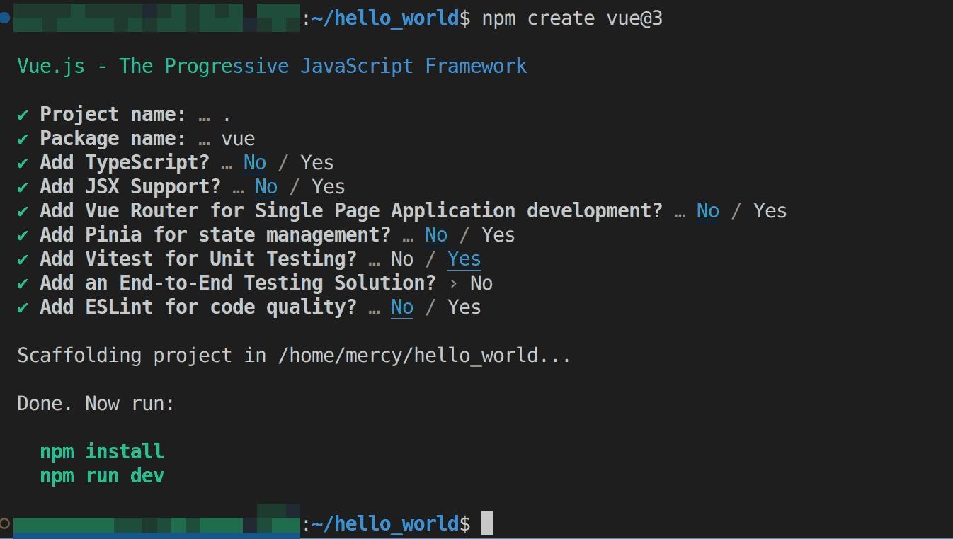Image resolution: width=953 pixels, height=539 pixels.
Task: Click the '~/hello_world' path in the top prompt
Action: pos(385,18)
